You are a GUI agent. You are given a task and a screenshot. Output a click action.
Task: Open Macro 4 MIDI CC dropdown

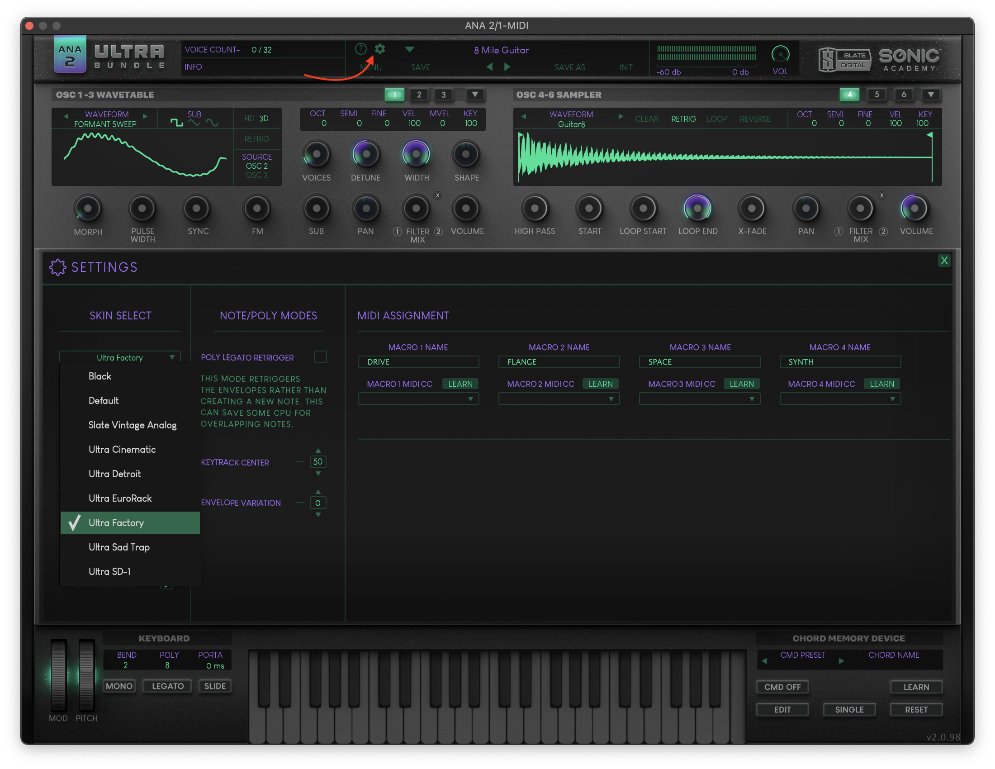841,399
